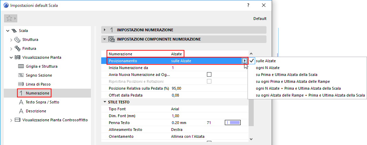Viewport: 367px width, 145px height.
Task: Open Posizionamento dropdown arrow
Action: click(244, 61)
